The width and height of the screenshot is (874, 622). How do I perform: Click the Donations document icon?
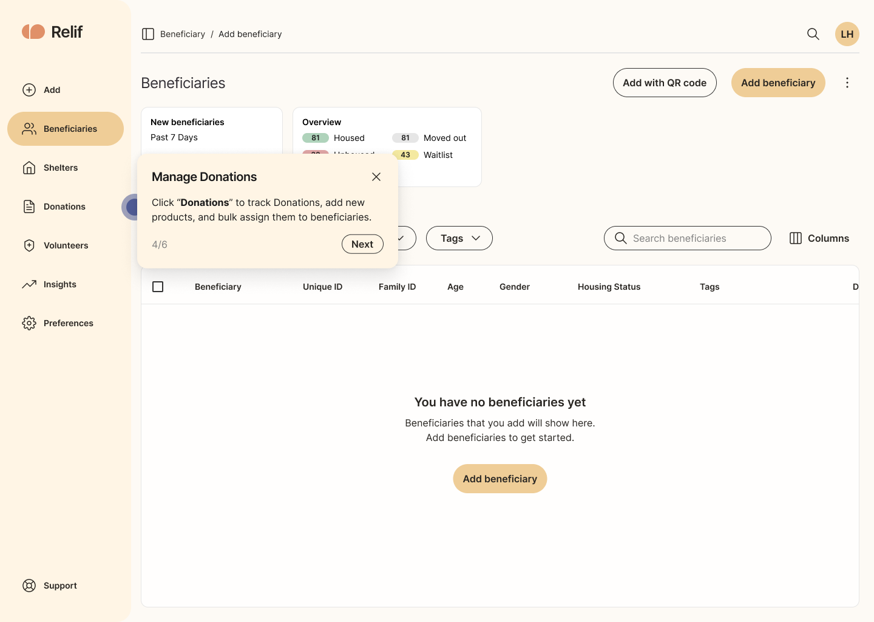pyautogui.click(x=29, y=207)
